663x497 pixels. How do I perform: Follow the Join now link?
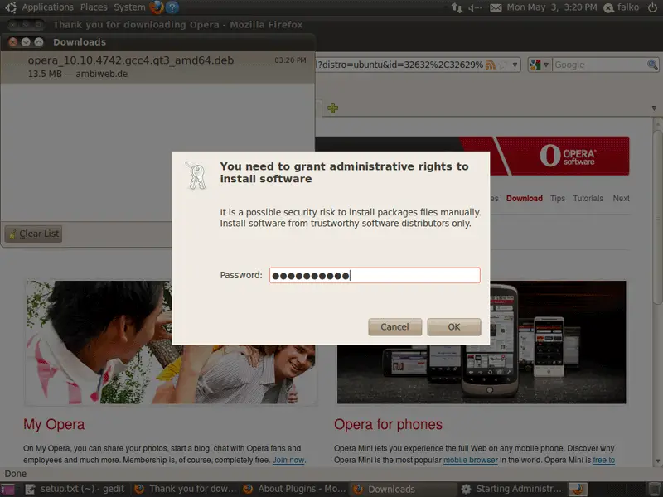[x=288, y=460]
